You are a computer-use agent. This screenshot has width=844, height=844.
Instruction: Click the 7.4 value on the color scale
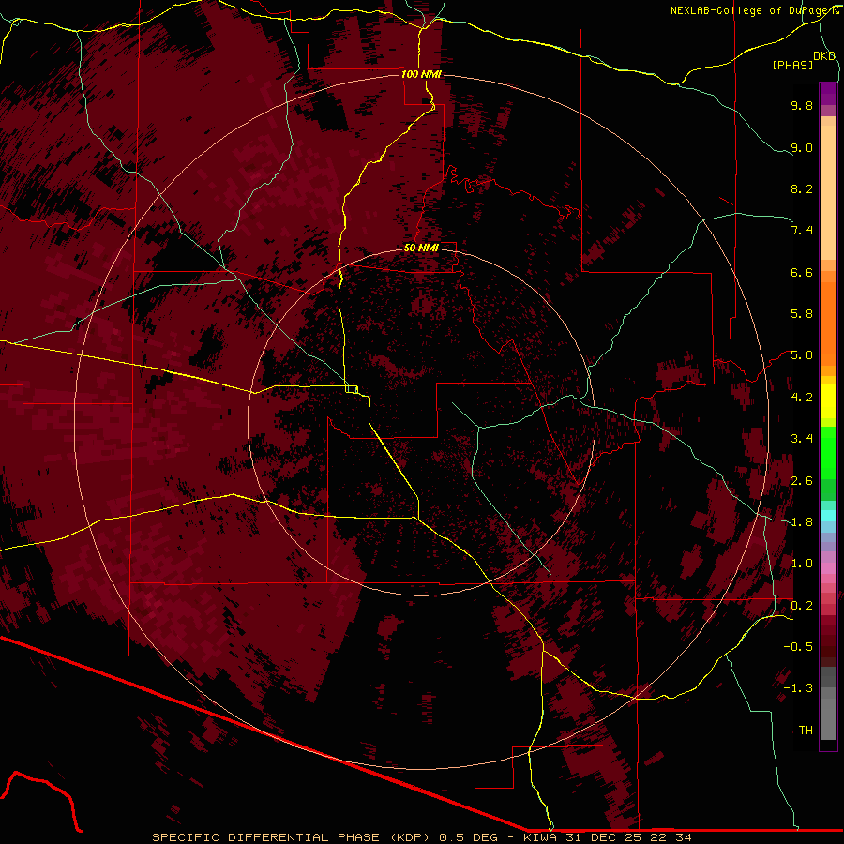pyautogui.click(x=802, y=231)
